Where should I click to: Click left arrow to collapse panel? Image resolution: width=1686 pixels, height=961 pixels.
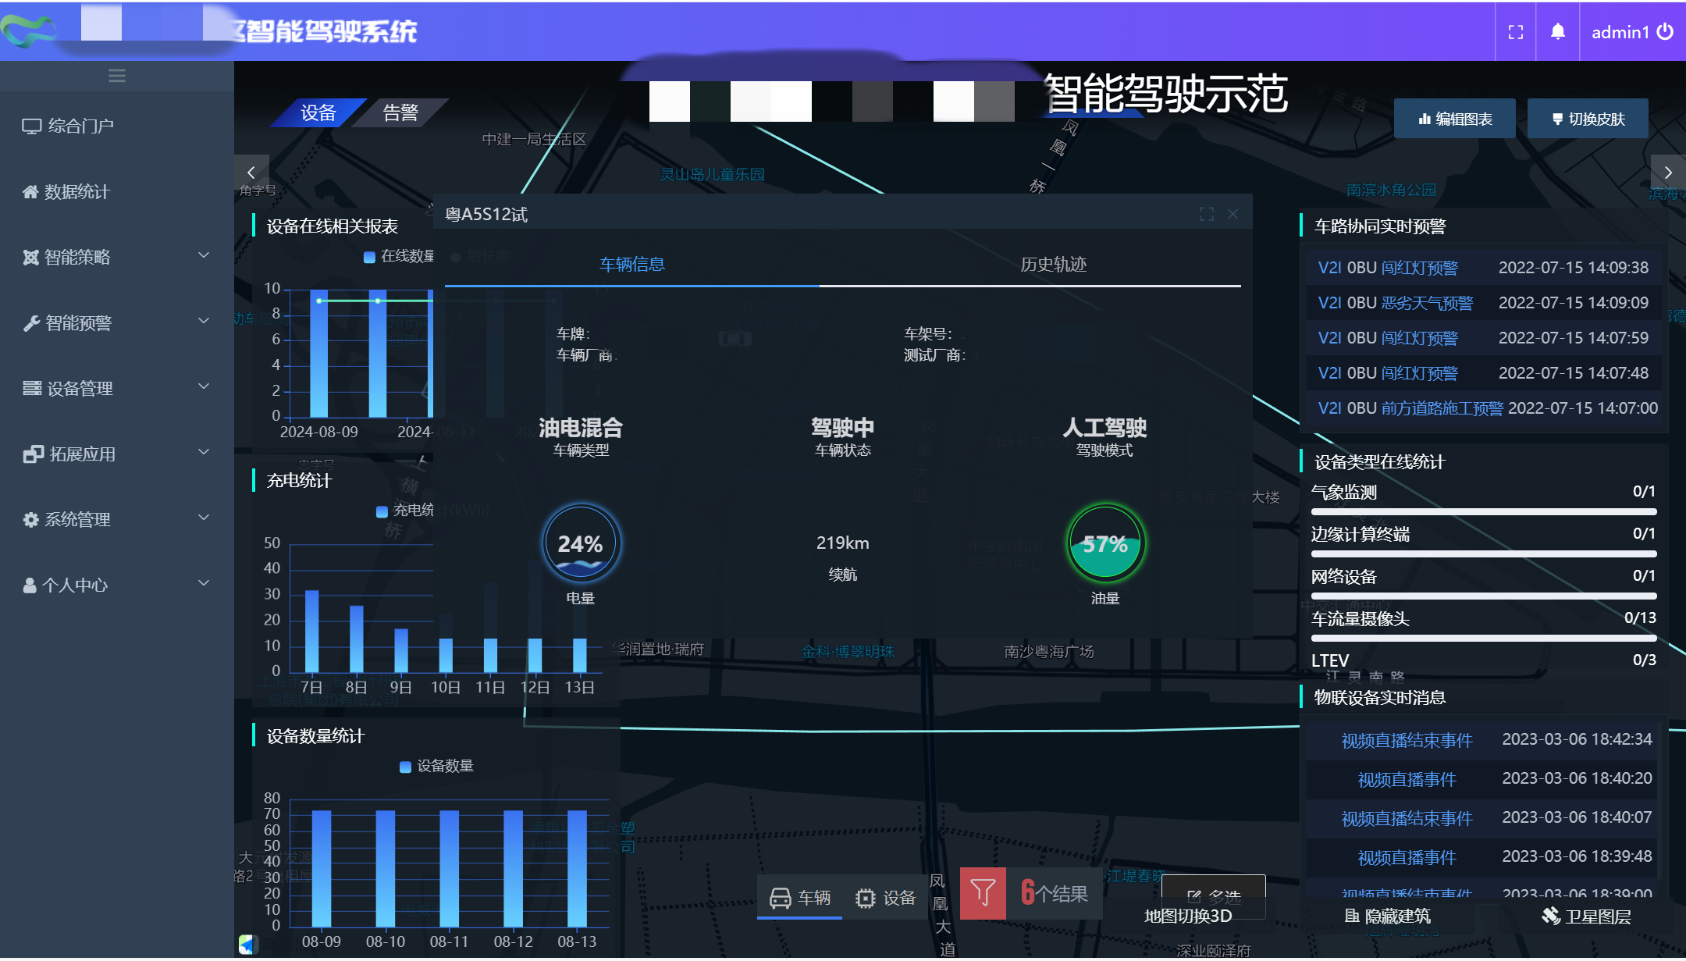[251, 172]
